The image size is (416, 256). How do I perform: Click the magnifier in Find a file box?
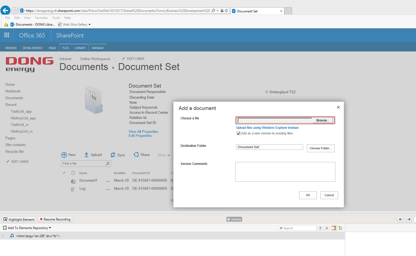click(x=108, y=164)
